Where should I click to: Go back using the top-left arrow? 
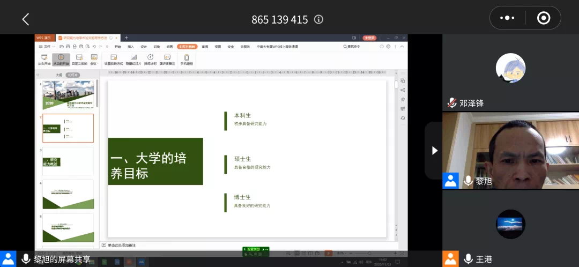[25, 19]
